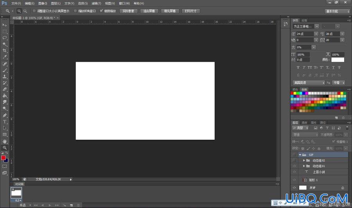This screenshot has width=352, height=208.
Task: Click duplicate frame icon in timeline
Action: pyautogui.click(x=72, y=205)
